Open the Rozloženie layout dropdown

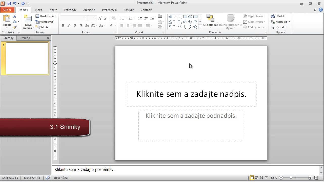[46, 16]
